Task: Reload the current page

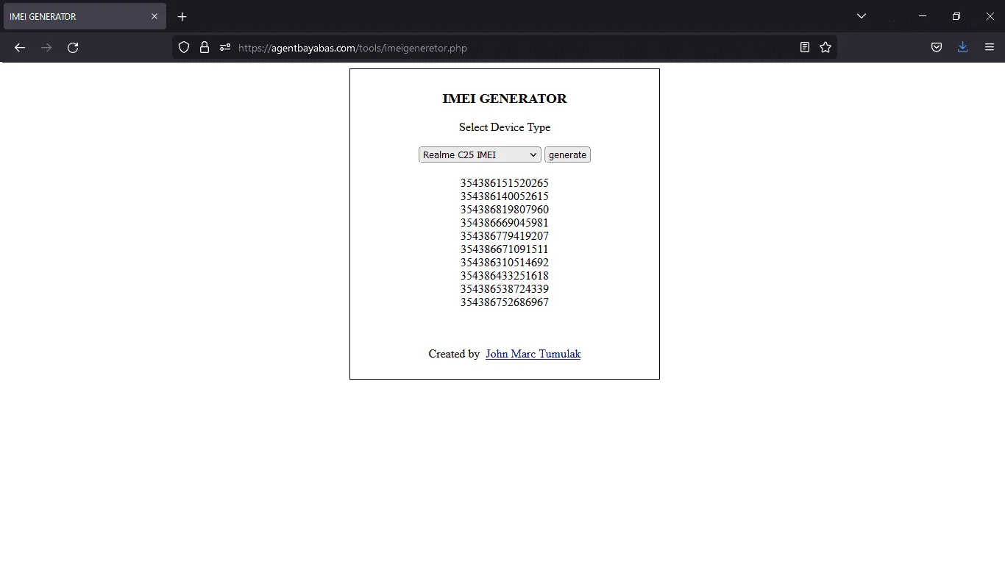Action: pos(73,48)
